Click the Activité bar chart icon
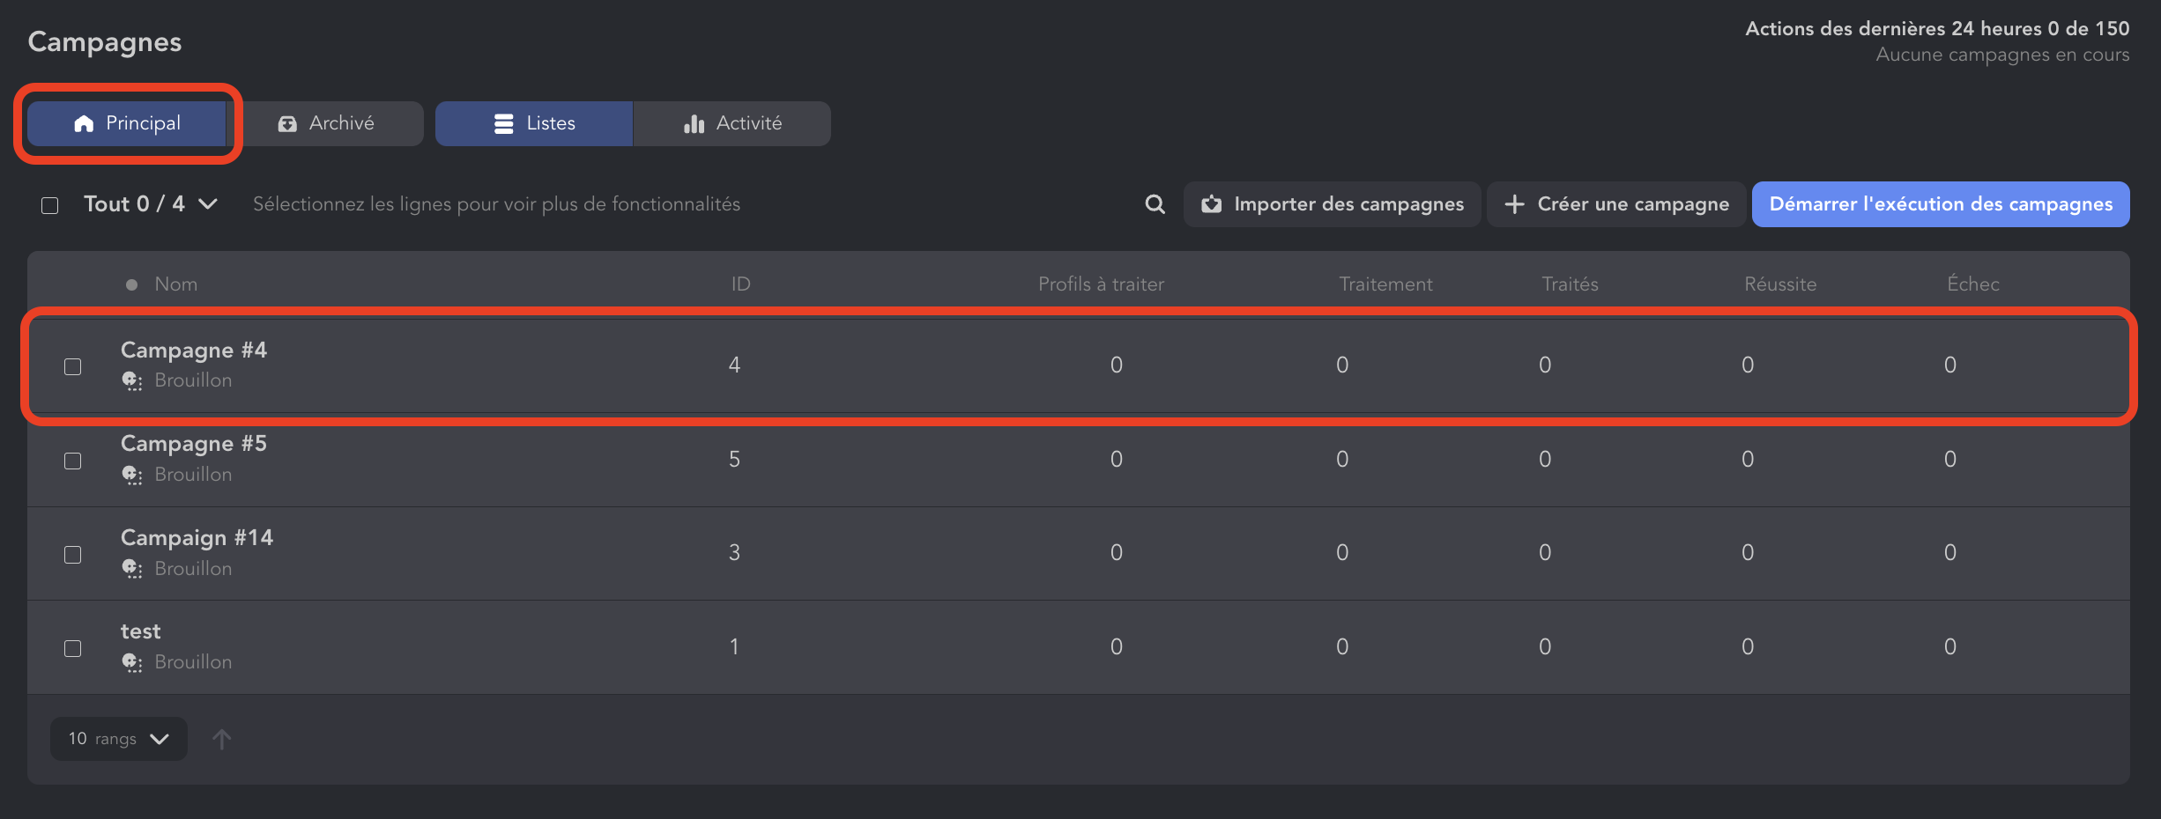 point(694,124)
